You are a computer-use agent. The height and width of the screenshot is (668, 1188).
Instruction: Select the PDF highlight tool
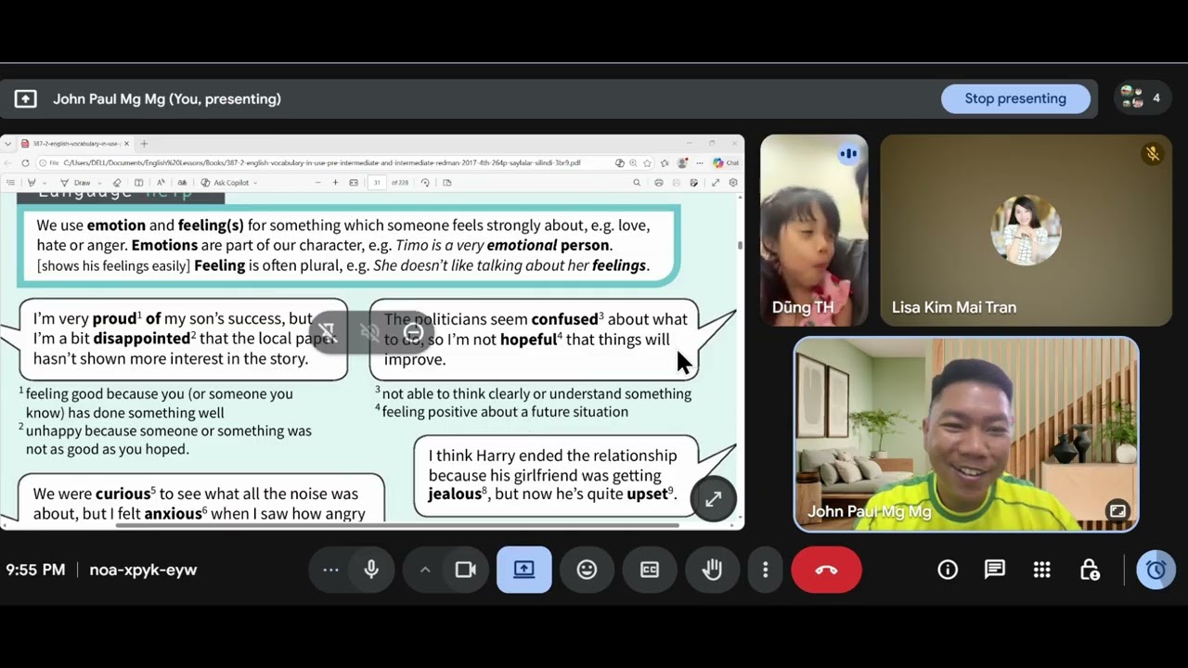32,183
